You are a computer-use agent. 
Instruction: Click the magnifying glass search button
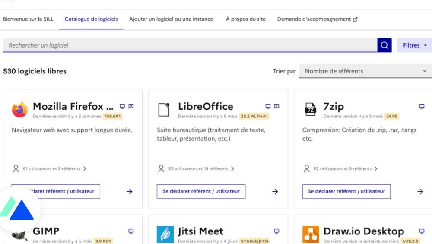pos(384,45)
